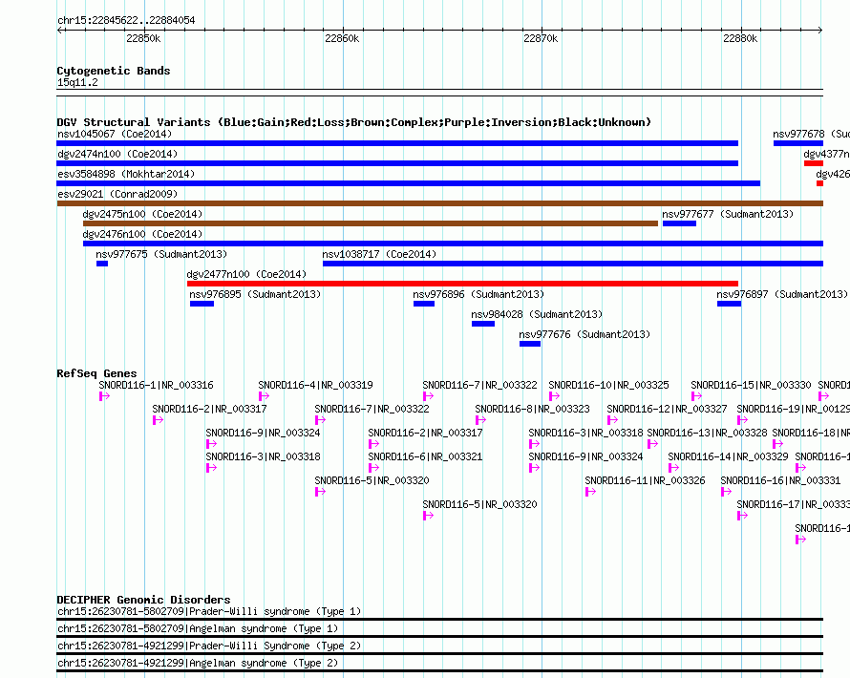Image resolution: width=850 pixels, height=678 pixels.
Task: Click the gene arrow glyph below SNORD116-19 label
Action: [743, 420]
